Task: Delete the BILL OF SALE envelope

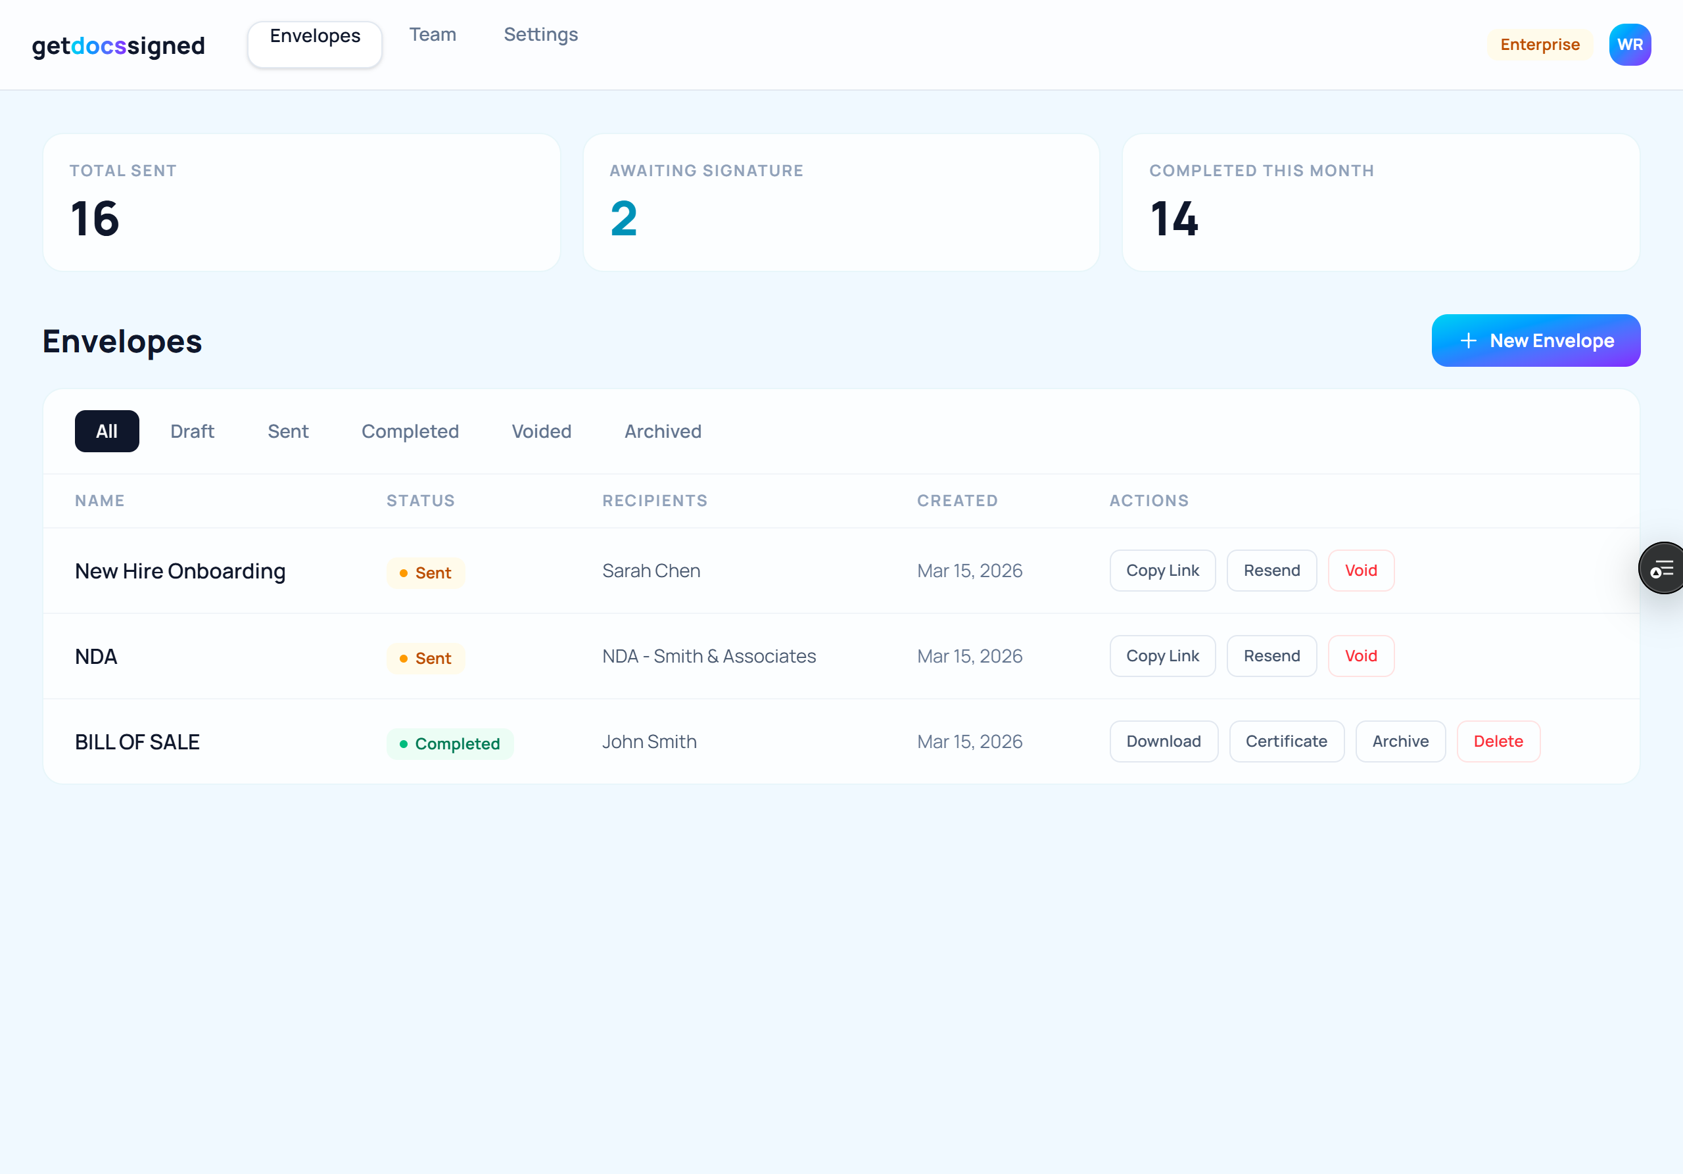Action: click(1498, 741)
